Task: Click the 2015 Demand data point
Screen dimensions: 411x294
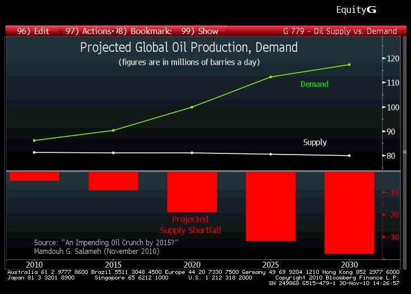Action: [113, 131]
